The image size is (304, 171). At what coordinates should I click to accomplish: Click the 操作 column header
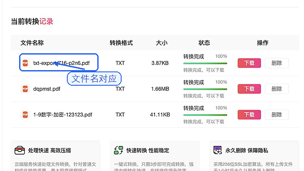pyautogui.click(x=263, y=43)
